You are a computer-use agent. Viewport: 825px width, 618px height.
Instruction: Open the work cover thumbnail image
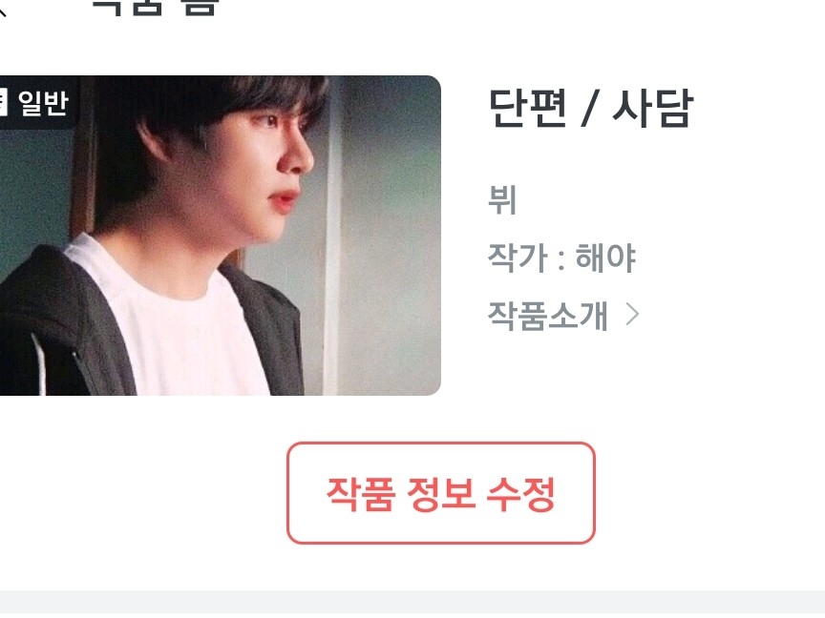[x=220, y=236]
